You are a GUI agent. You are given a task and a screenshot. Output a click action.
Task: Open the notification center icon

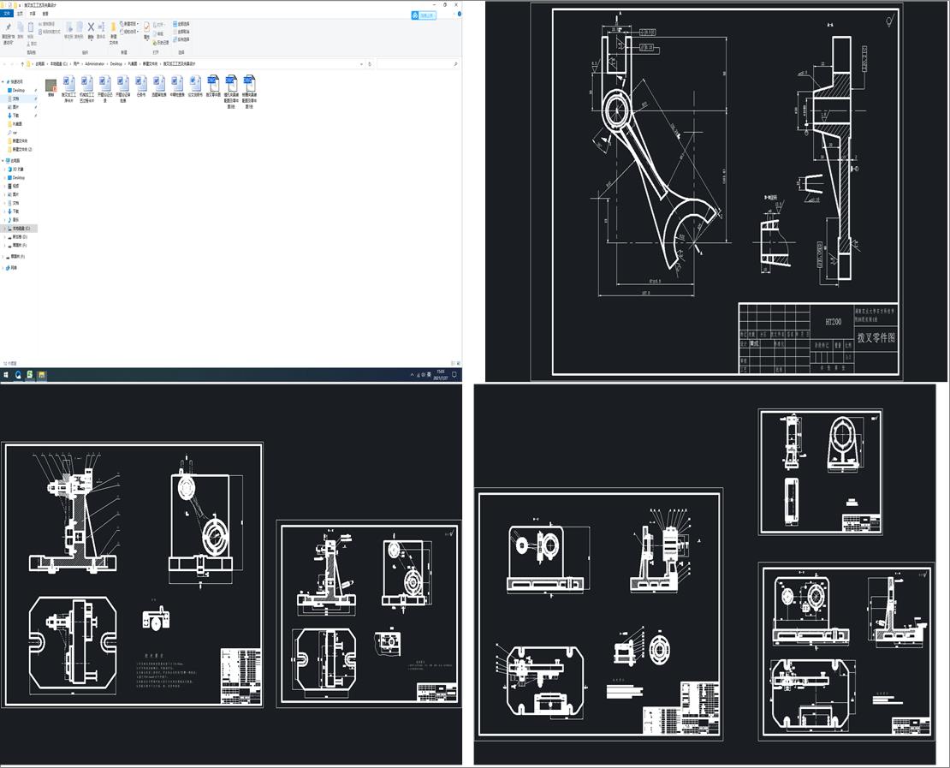pos(454,375)
